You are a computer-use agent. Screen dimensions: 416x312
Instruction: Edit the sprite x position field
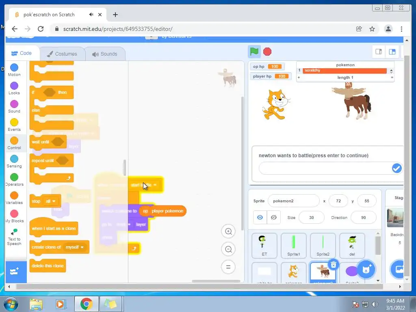point(338,201)
